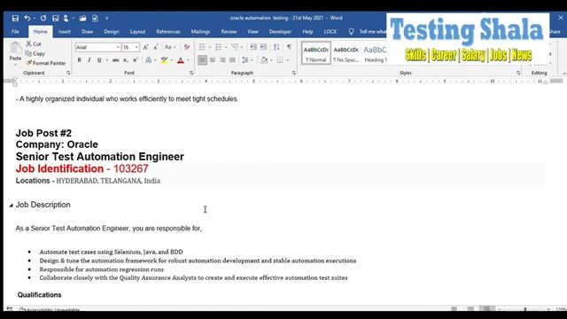This screenshot has height=319, width=567.
Task: Decrease font size with shrink font icon
Action: 156,47
